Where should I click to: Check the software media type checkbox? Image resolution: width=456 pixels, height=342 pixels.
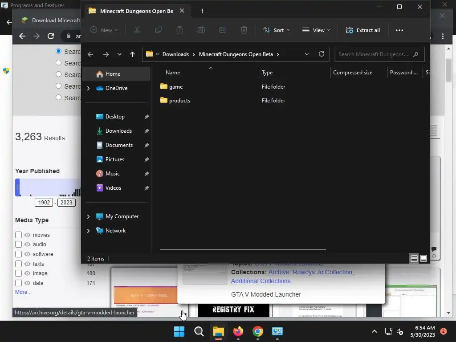(18, 254)
